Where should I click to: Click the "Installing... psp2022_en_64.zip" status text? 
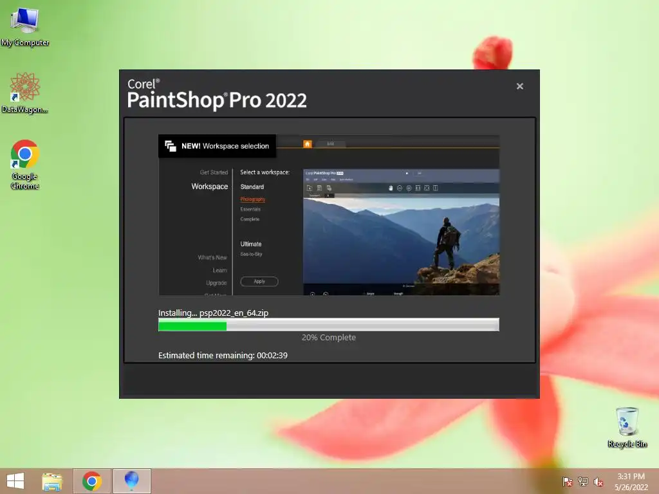click(213, 313)
